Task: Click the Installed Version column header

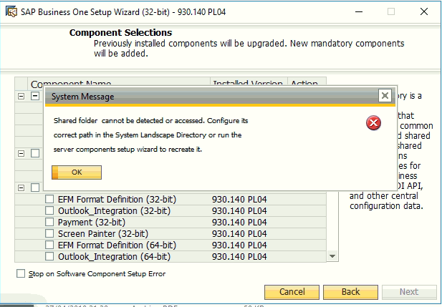Action: click(249, 84)
